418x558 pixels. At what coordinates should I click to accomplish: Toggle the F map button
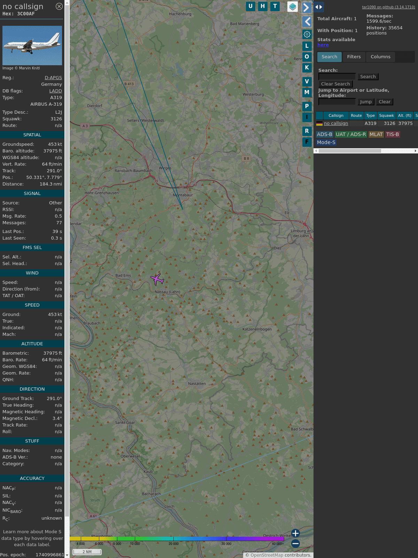click(307, 142)
